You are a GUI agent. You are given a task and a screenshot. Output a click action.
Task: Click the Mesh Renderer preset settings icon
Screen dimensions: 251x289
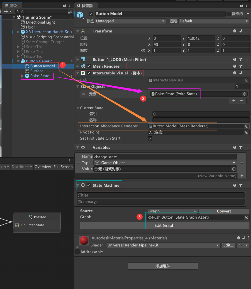241,66
